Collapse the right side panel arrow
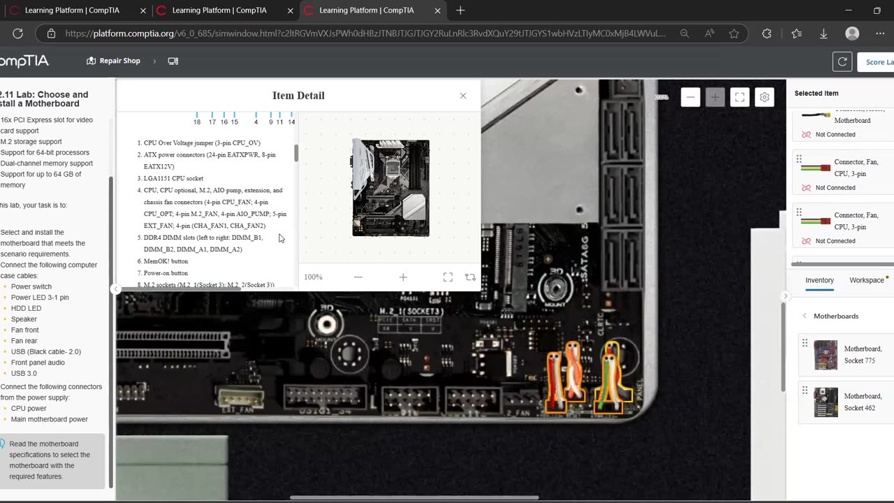 coord(785,296)
